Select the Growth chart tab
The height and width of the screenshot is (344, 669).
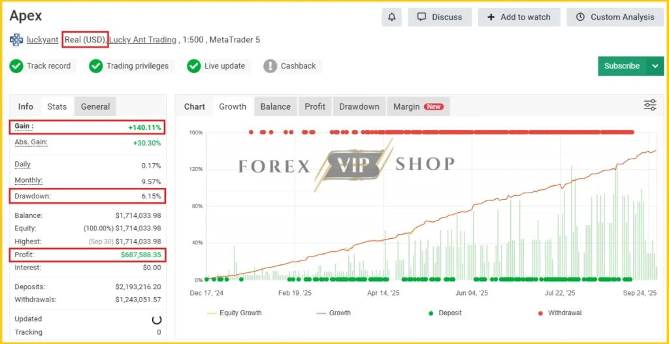(x=233, y=106)
